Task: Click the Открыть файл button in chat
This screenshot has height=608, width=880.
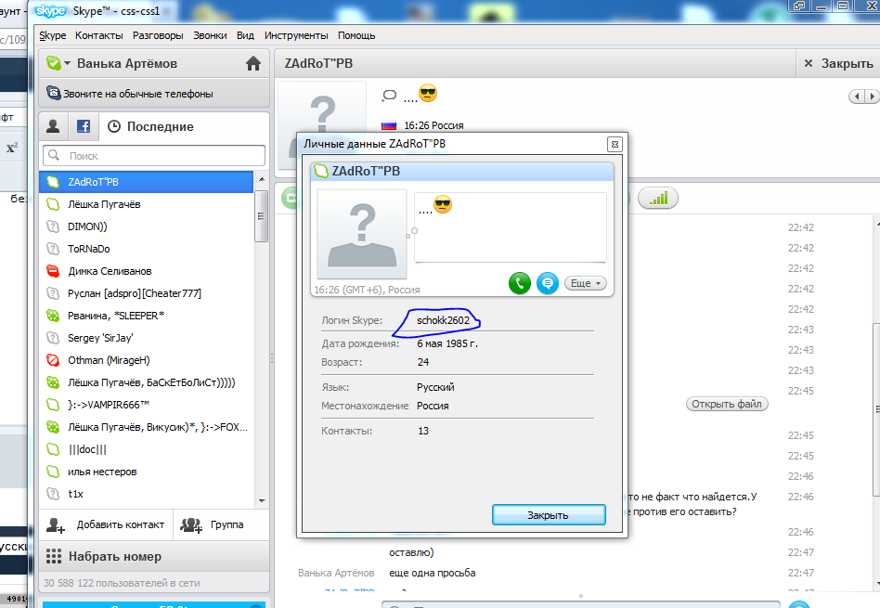Action: point(727,404)
